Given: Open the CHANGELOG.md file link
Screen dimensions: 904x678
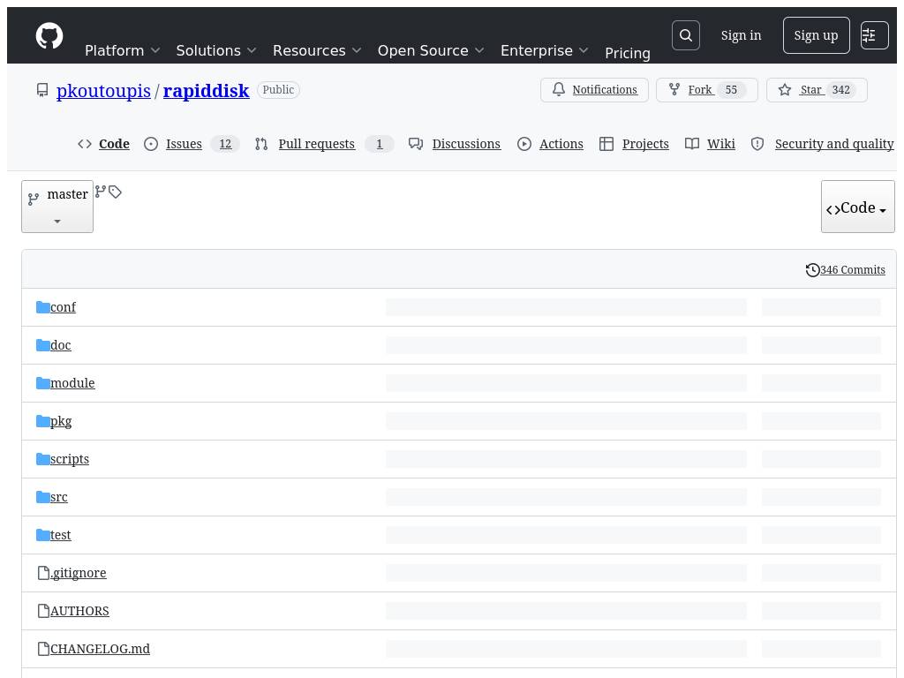Looking at the screenshot, I should [x=101, y=649].
